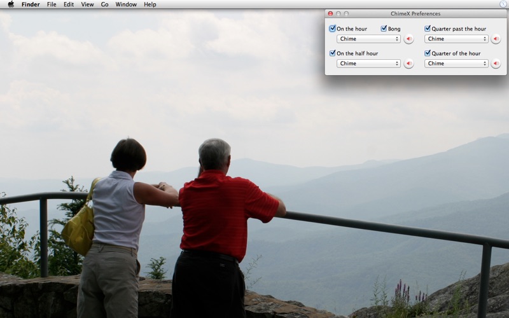Open the Apple menu
The height and width of the screenshot is (318, 509).
coord(11,4)
